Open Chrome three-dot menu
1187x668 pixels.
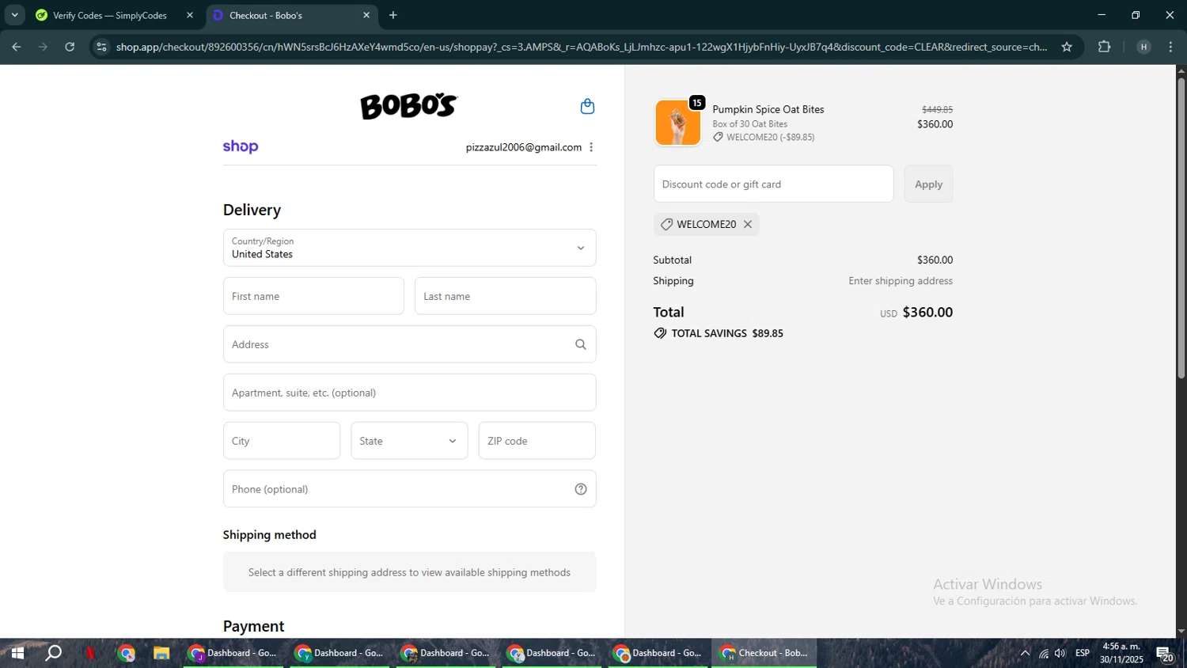[x=1170, y=47]
